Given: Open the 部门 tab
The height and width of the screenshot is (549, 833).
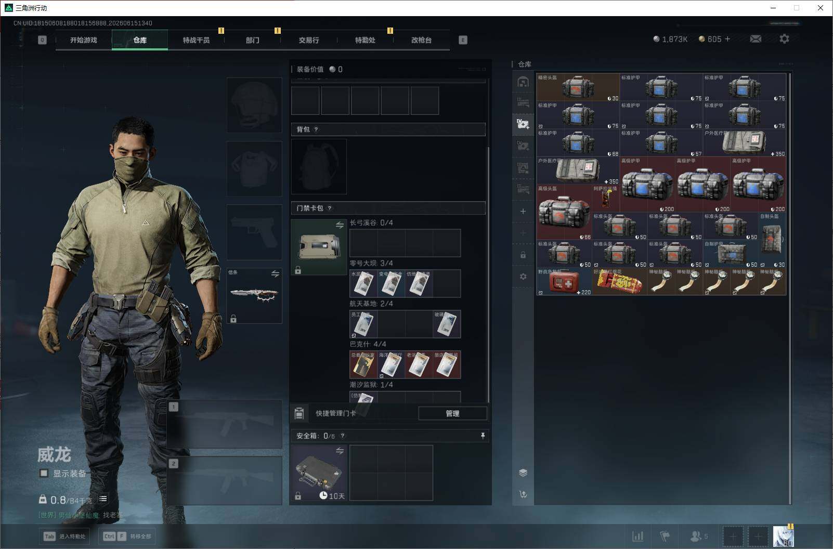Looking at the screenshot, I should tap(252, 40).
